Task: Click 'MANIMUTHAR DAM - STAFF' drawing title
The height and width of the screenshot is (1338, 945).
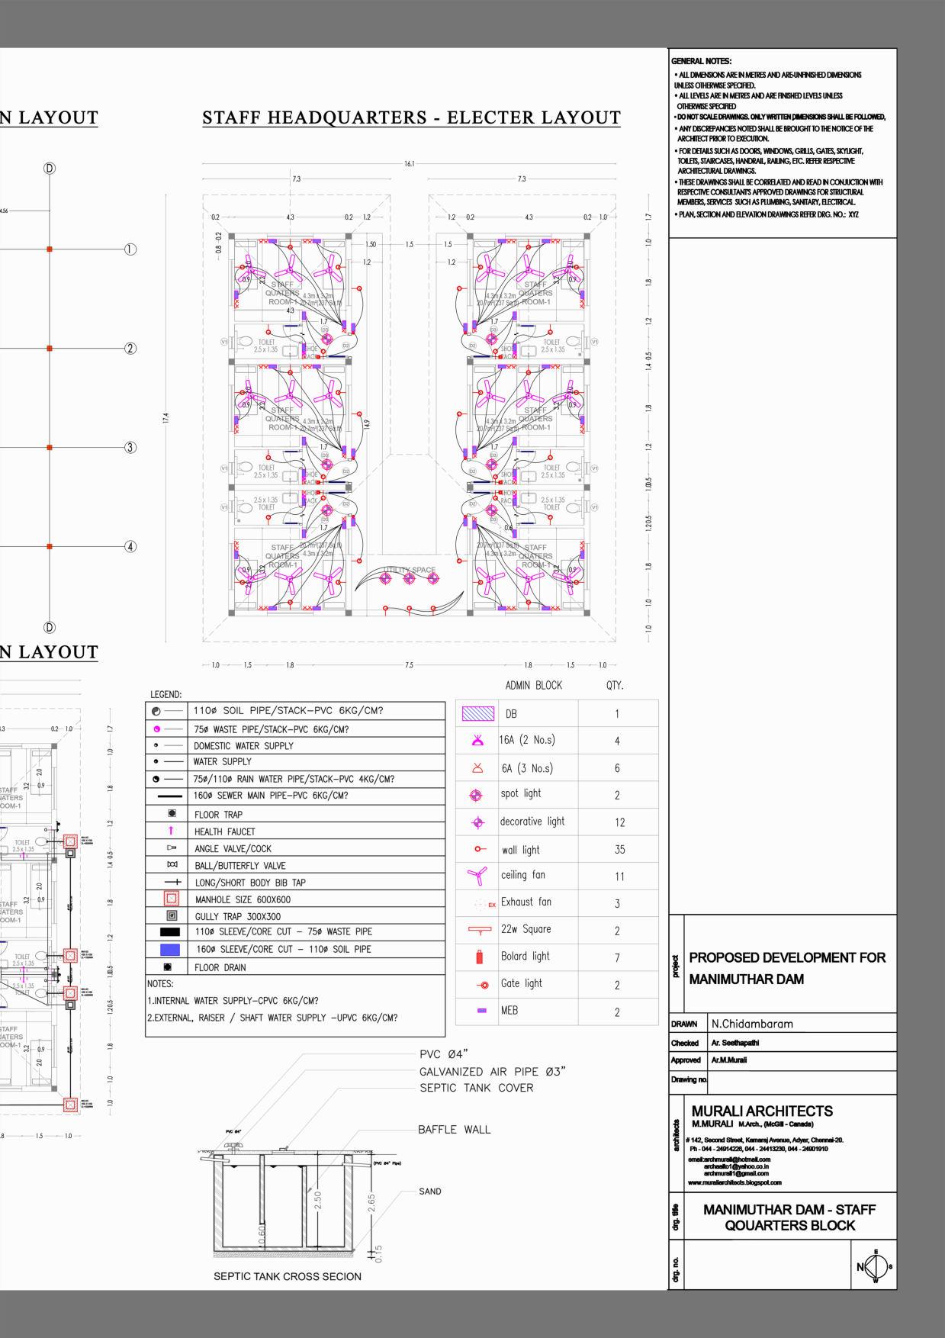Action: pyautogui.click(x=789, y=1210)
